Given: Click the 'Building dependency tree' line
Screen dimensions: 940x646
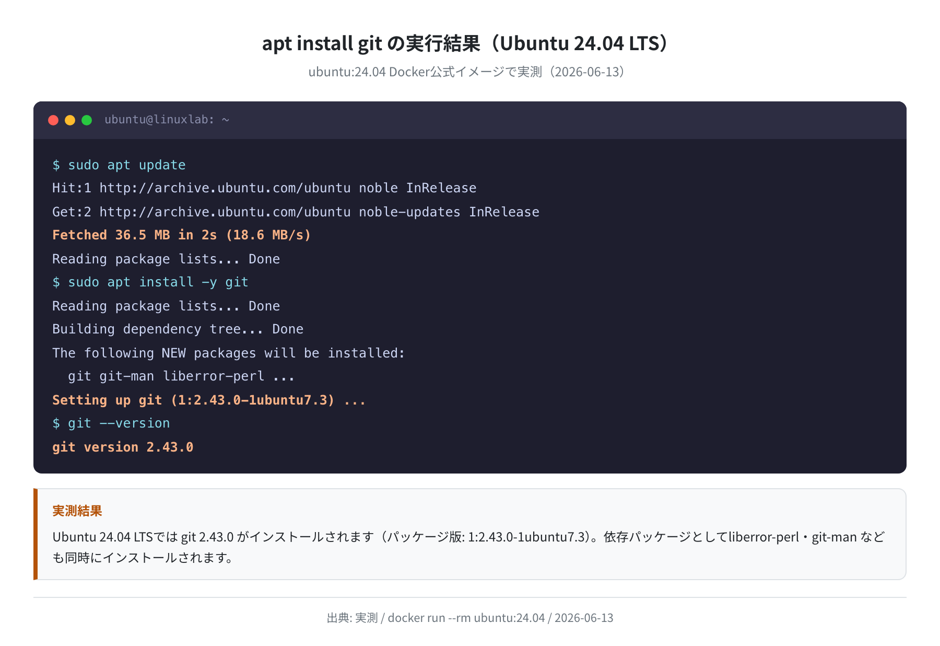Looking at the screenshot, I should click(178, 329).
